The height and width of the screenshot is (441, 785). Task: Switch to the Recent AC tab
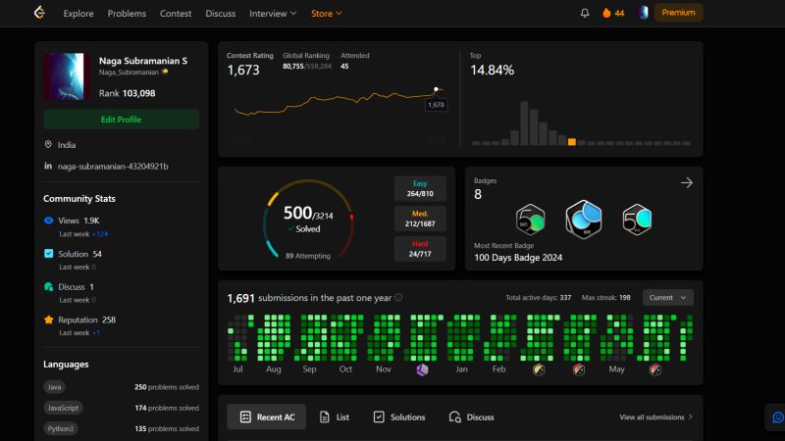pyautogui.click(x=266, y=417)
